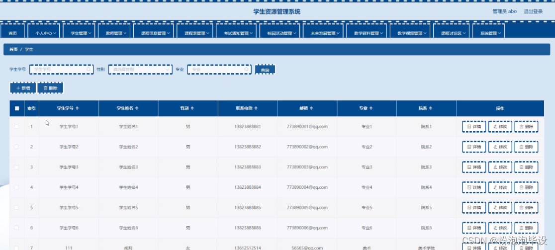Open 详情 for the 学生学号6 row

click(473, 228)
